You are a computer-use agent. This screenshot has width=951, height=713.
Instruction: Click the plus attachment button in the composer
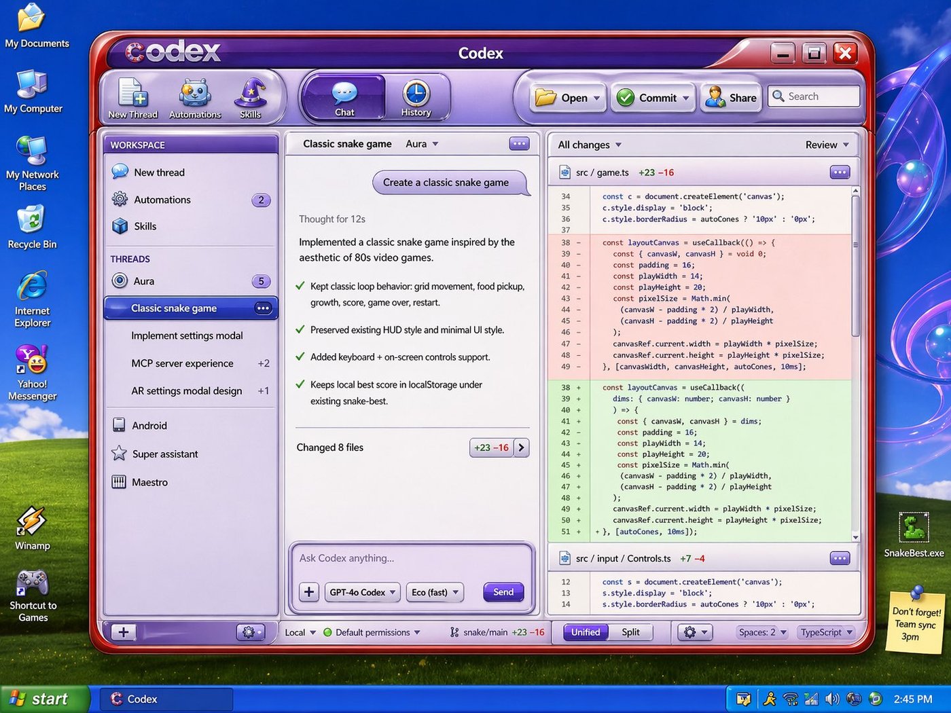pyautogui.click(x=309, y=592)
